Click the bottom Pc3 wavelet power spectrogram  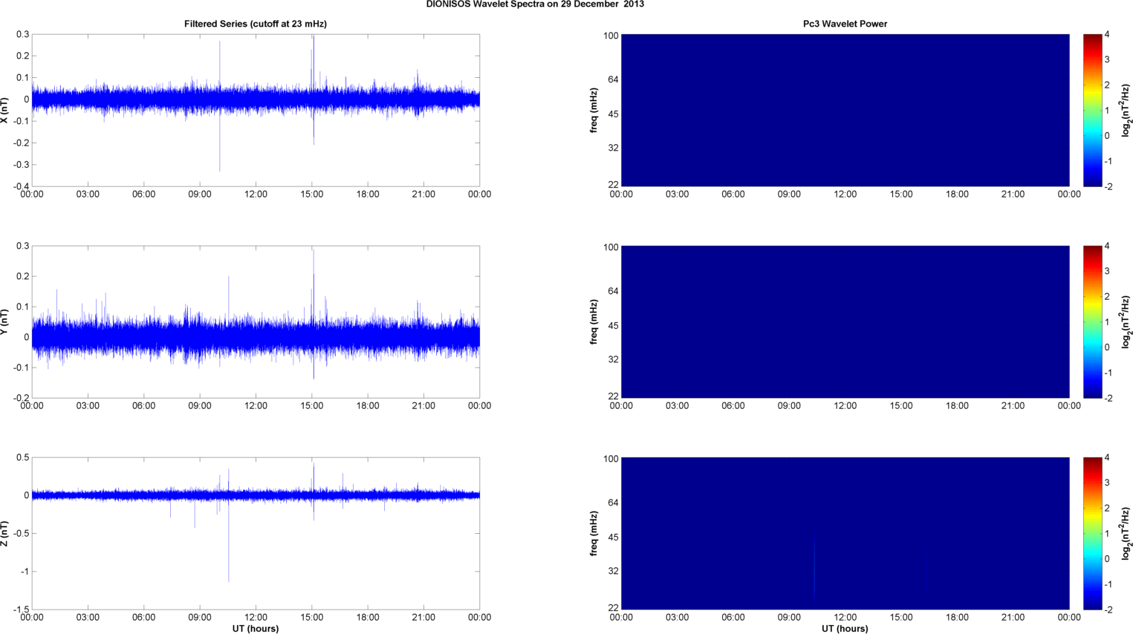845,533
